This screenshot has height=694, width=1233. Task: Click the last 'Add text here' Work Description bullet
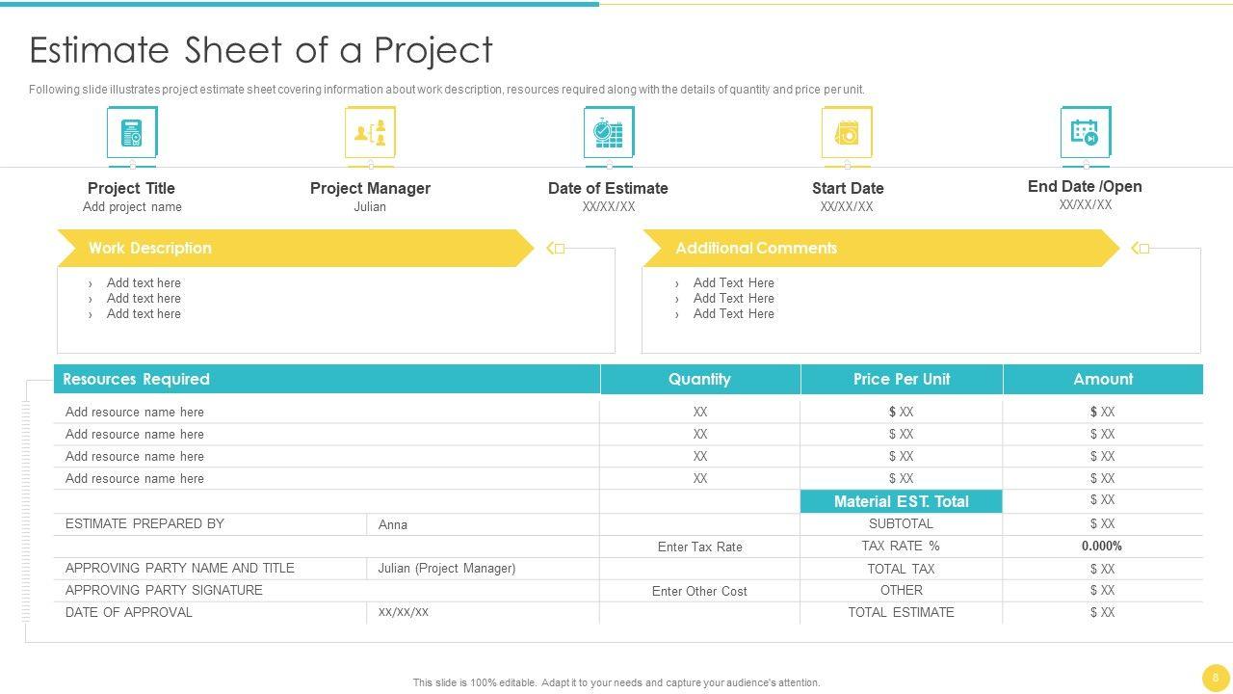coord(144,313)
